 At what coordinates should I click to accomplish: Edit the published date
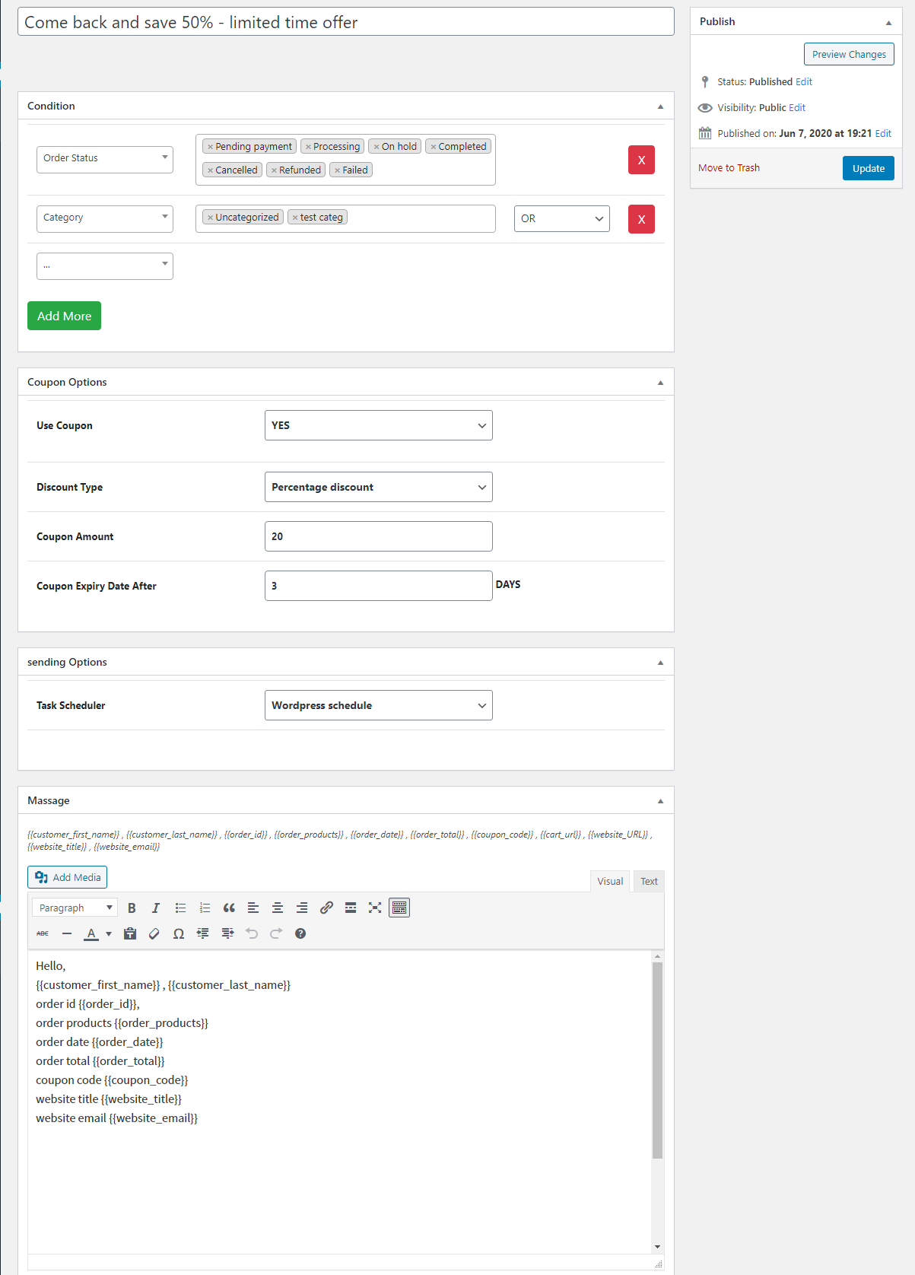pyautogui.click(x=883, y=133)
